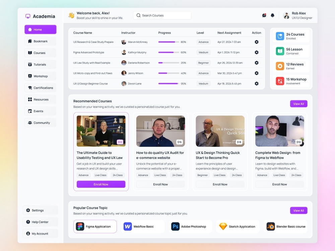Click the Academia logo icon

28,16
